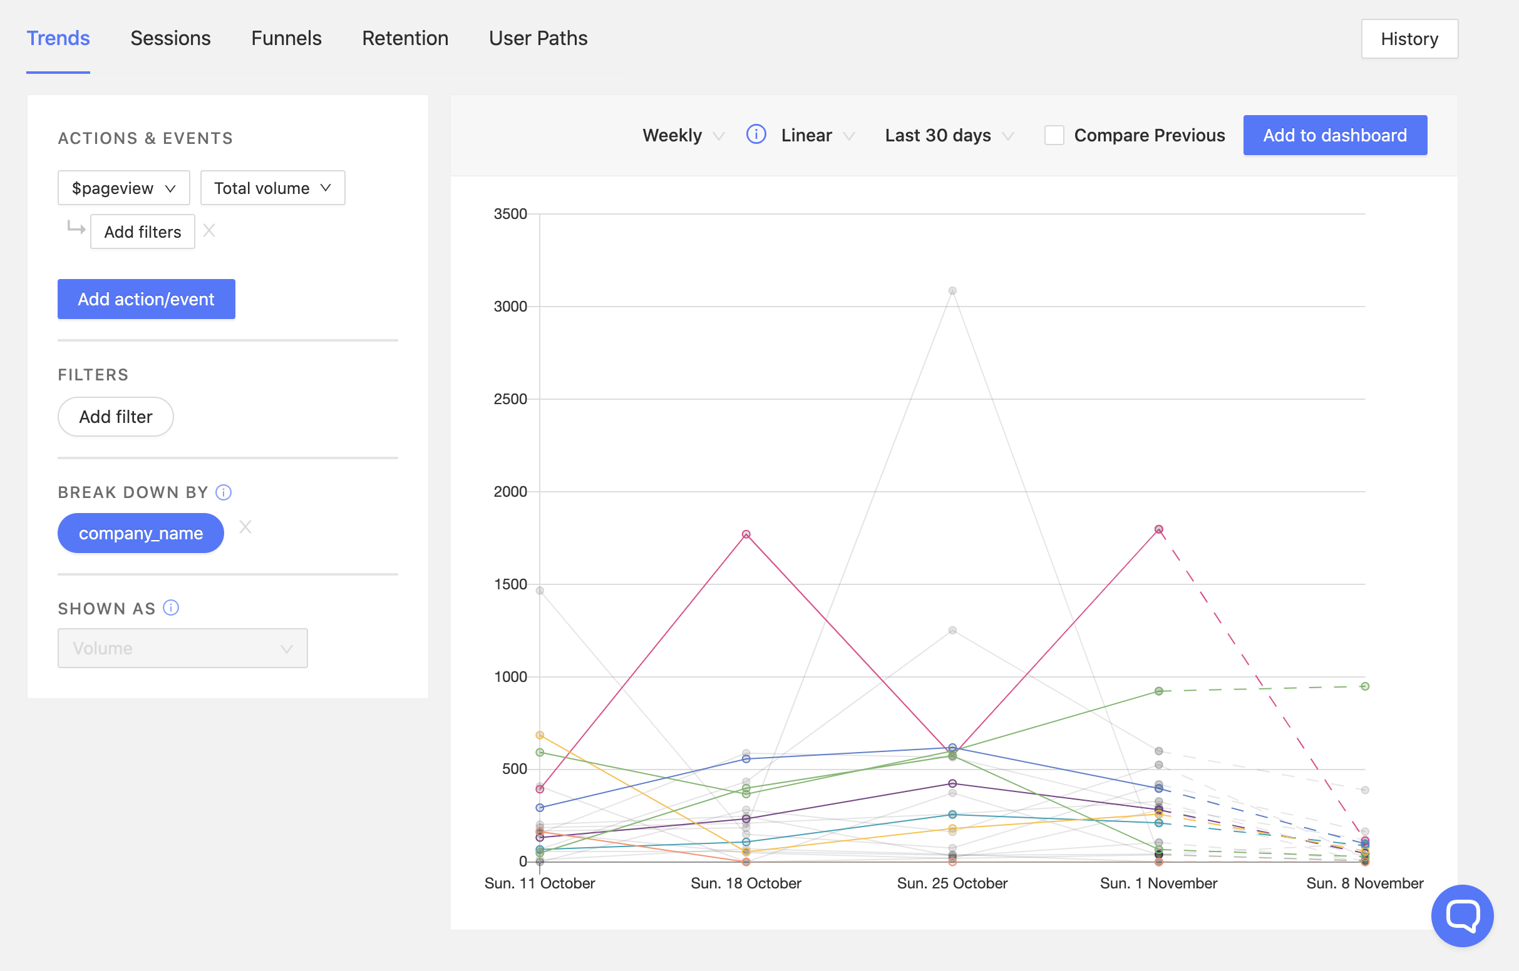Go to the Retention tab
The width and height of the screenshot is (1519, 971).
click(405, 38)
